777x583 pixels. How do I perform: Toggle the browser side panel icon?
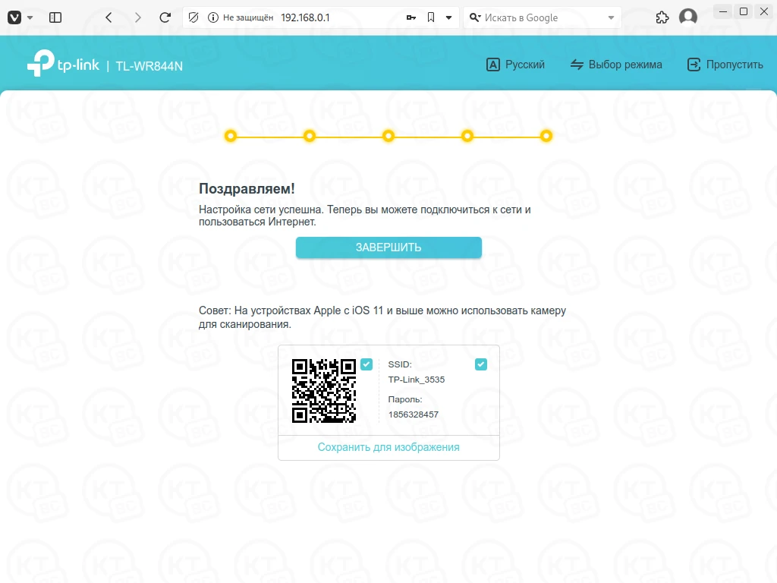point(55,18)
